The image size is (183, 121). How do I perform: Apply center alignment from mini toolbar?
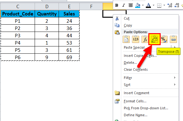point(131,5)
